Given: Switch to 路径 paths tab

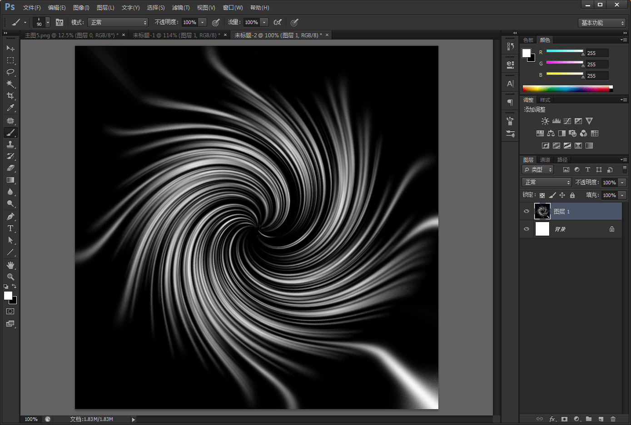Looking at the screenshot, I should point(562,160).
